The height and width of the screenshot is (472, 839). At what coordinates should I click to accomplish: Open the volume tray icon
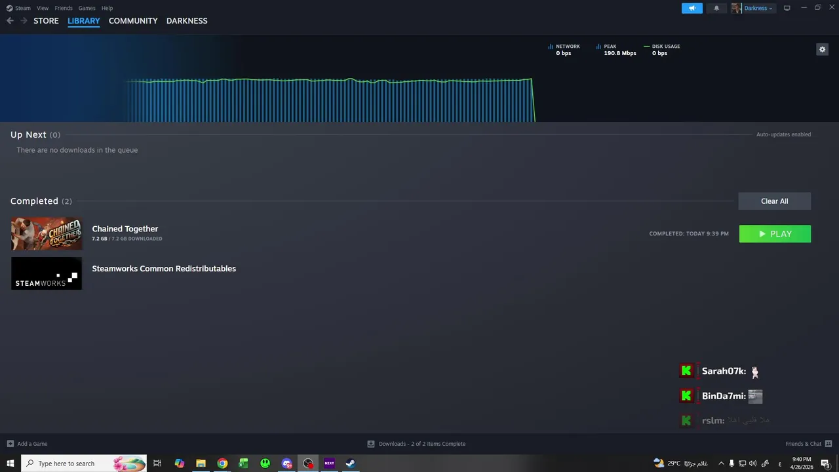(x=752, y=463)
